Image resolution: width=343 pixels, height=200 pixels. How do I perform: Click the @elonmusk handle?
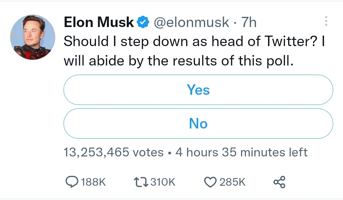coord(191,22)
